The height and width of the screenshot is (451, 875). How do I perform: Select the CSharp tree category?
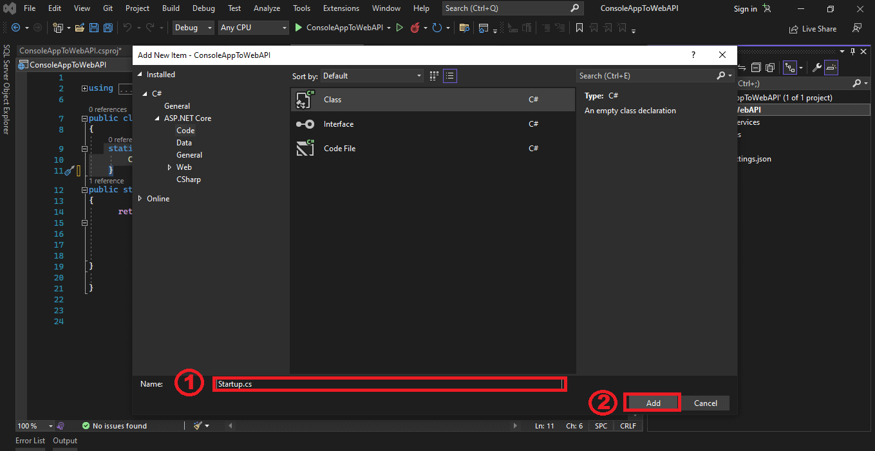pyautogui.click(x=189, y=179)
